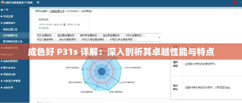Open notifications via the red bell icon
Screen dimensions: 242x103
point(235,3)
